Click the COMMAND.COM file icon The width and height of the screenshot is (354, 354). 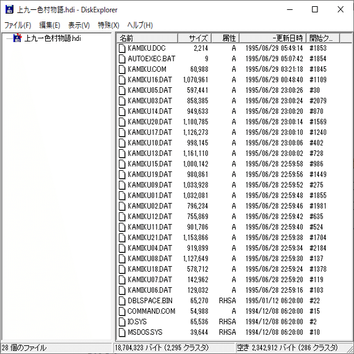click(x=122, y=311)
